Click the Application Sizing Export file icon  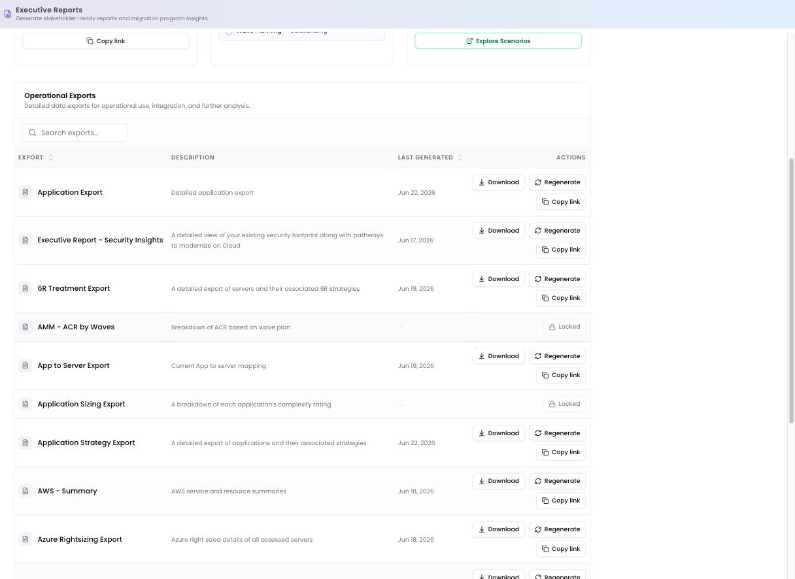(x=25, y=404)
